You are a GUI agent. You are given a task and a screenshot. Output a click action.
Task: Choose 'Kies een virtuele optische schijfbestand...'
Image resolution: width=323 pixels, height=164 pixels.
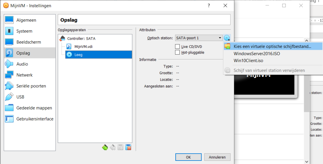click(272, 46)
